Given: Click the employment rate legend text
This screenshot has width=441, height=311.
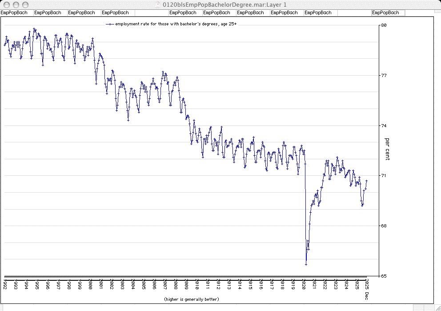Looking at the screenshot, I should click(x=176, y=24).
